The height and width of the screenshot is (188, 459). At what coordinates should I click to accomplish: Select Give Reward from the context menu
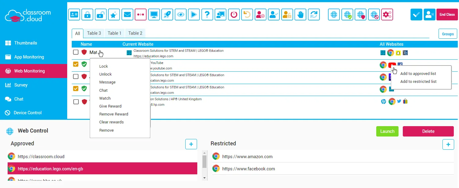(x=110, y=106)
